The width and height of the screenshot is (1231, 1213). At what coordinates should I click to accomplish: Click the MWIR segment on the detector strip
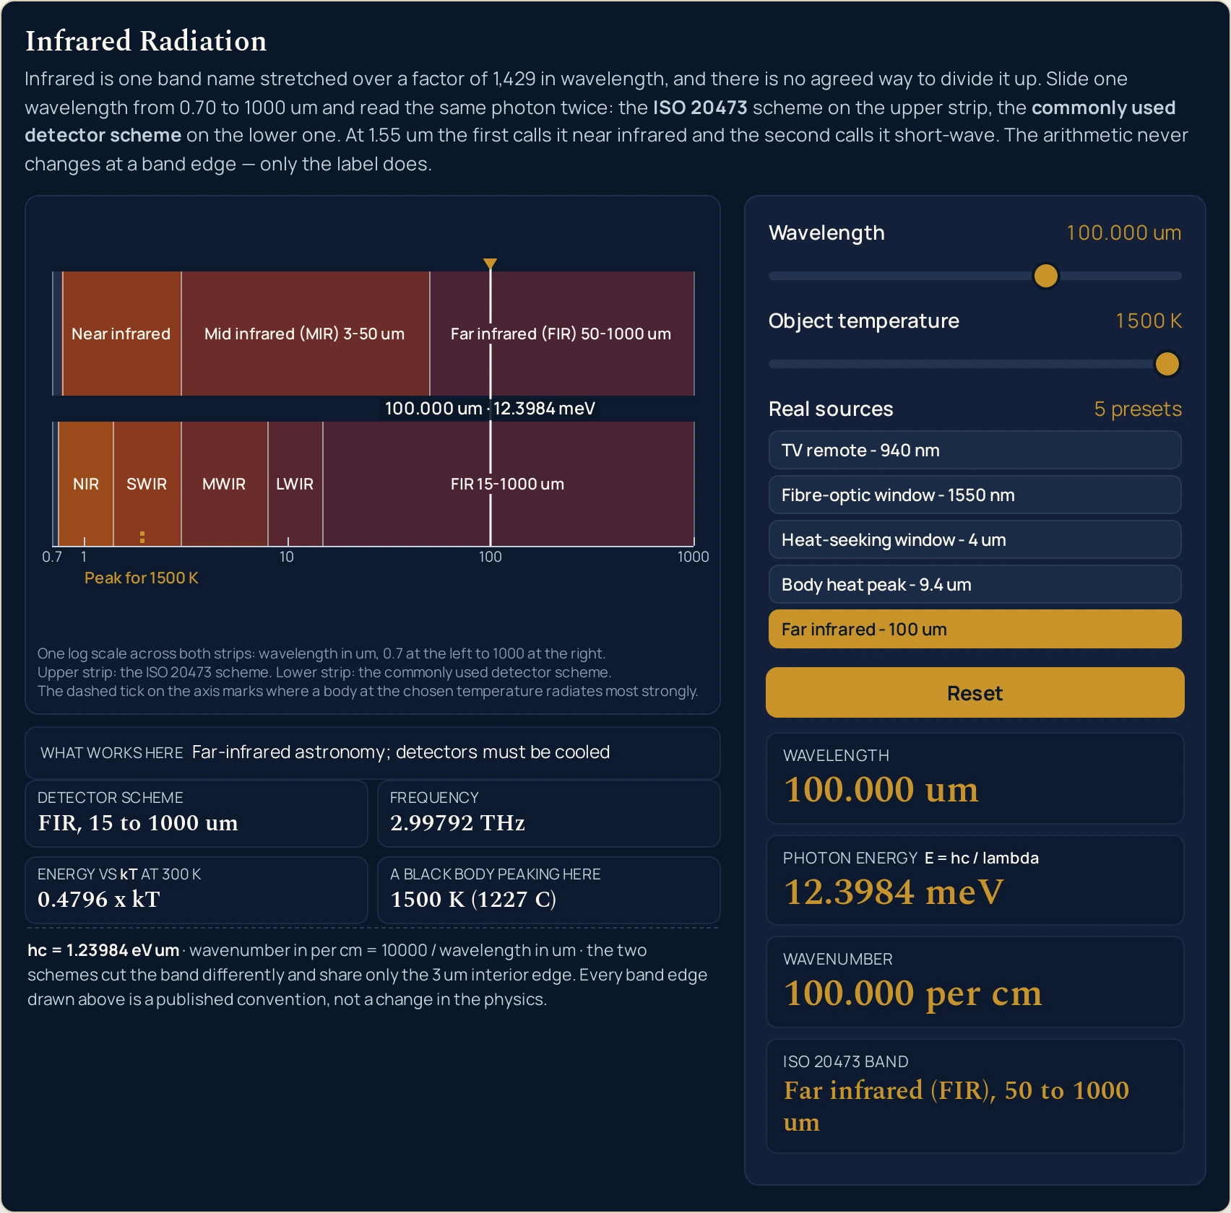(224, 484)
